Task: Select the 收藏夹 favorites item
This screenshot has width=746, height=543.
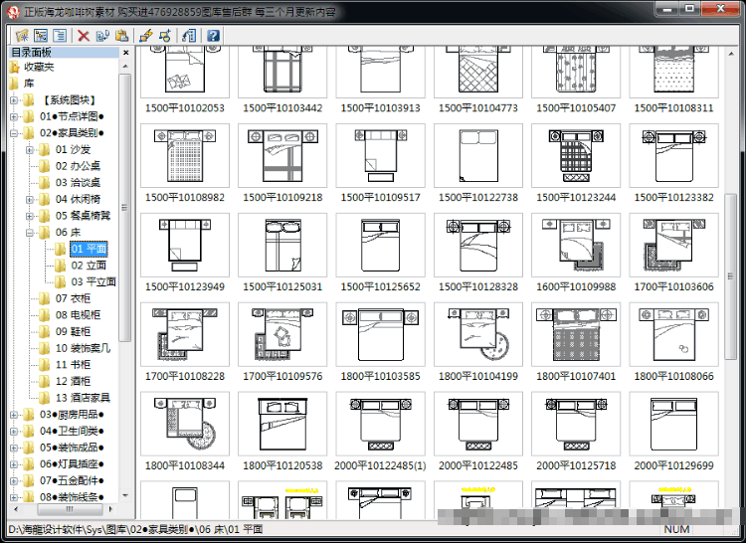Action: click(x=39, y=67)
